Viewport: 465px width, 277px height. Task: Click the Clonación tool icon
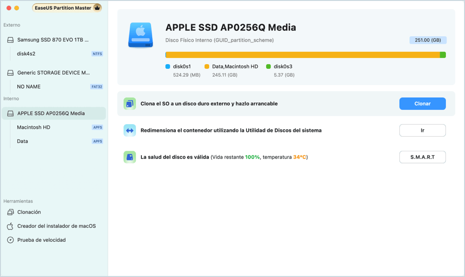click(x=10, y=212)
